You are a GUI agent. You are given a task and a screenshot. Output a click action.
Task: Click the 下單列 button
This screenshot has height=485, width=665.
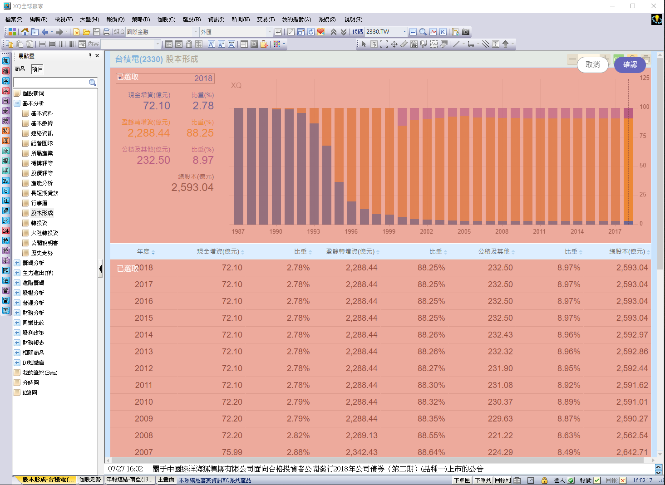point(483,480)
